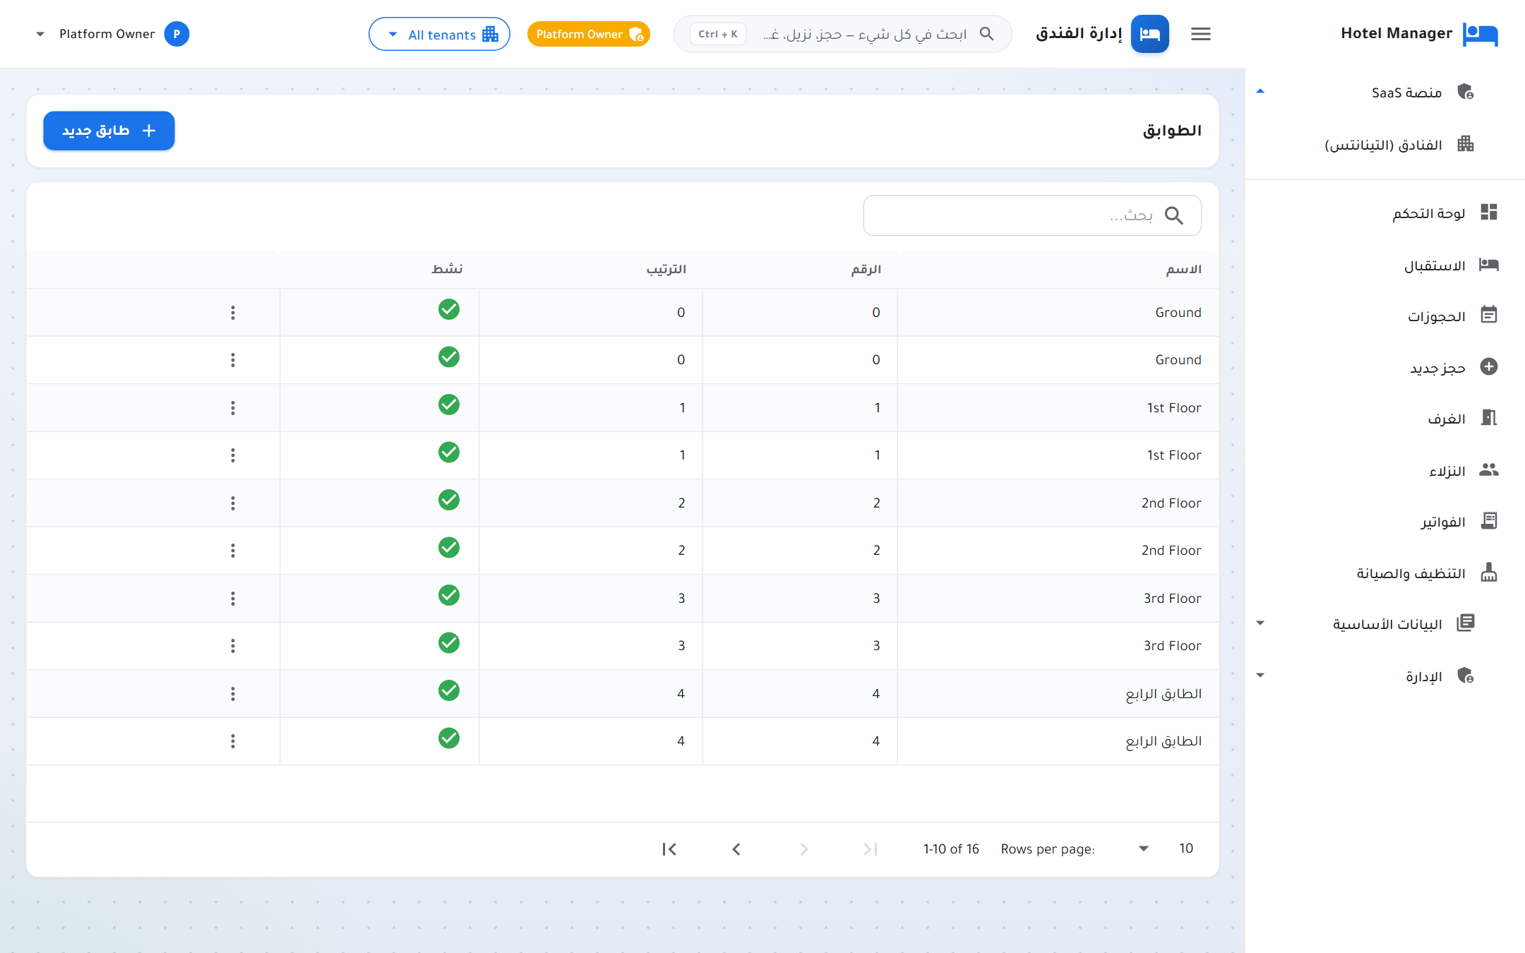Click the orange Platform Owner badge
Image resolution: width=1525 pixels, height=953 pixels.
coord(589,34)
